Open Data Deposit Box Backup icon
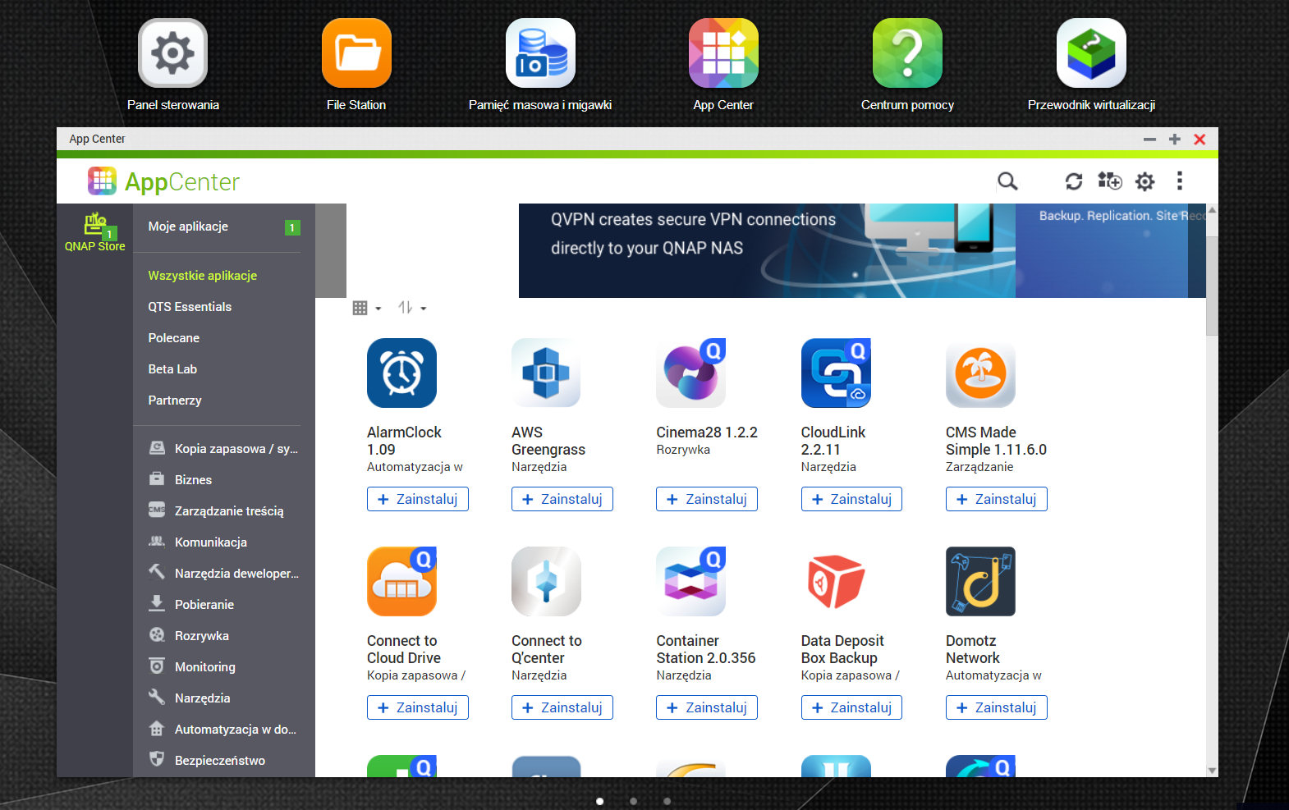 (836, 581)
